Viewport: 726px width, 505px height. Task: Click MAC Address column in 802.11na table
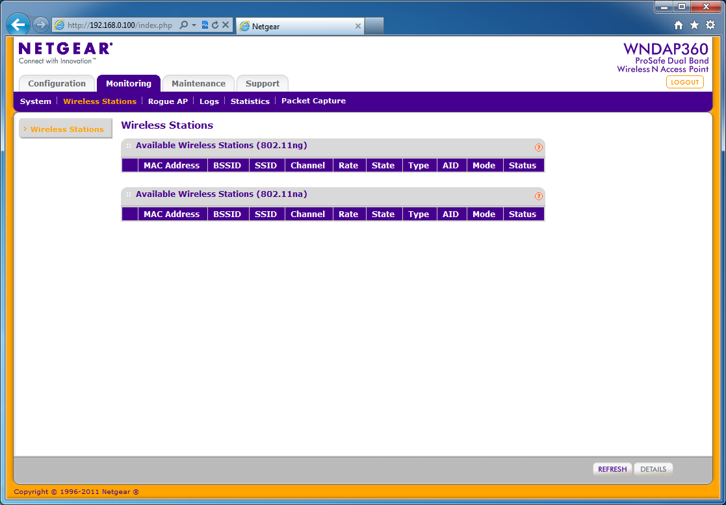pos(172,214)
